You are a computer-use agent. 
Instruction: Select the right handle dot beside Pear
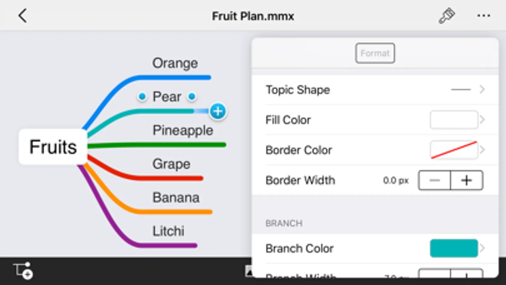192,96
